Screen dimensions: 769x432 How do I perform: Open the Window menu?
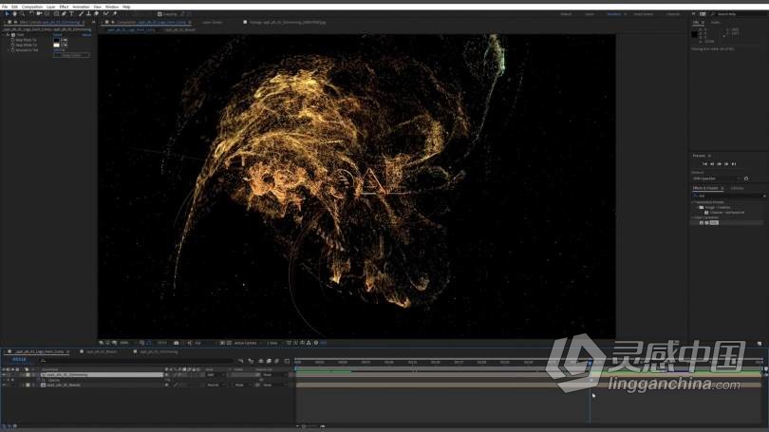point(112,7)
